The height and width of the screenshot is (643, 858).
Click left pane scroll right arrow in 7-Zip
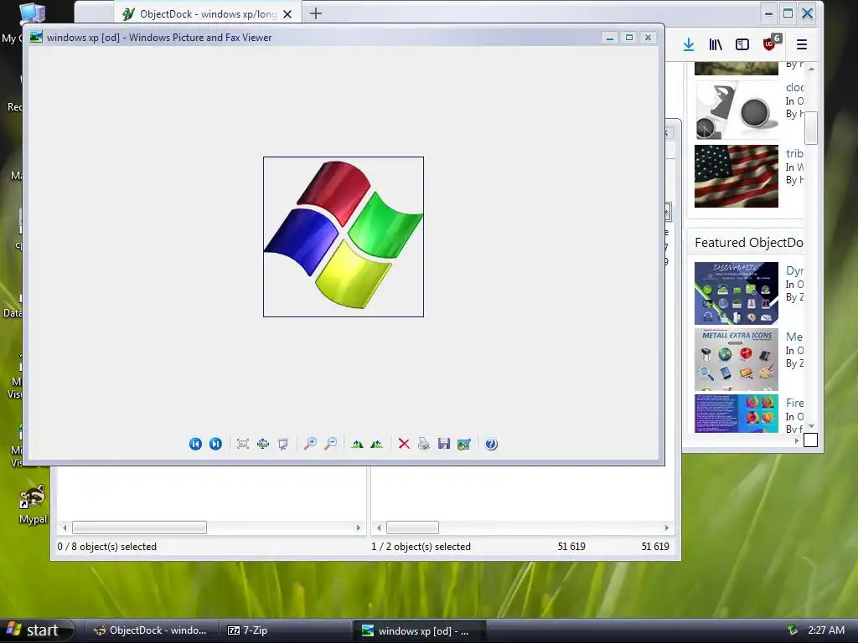point(359,527)
